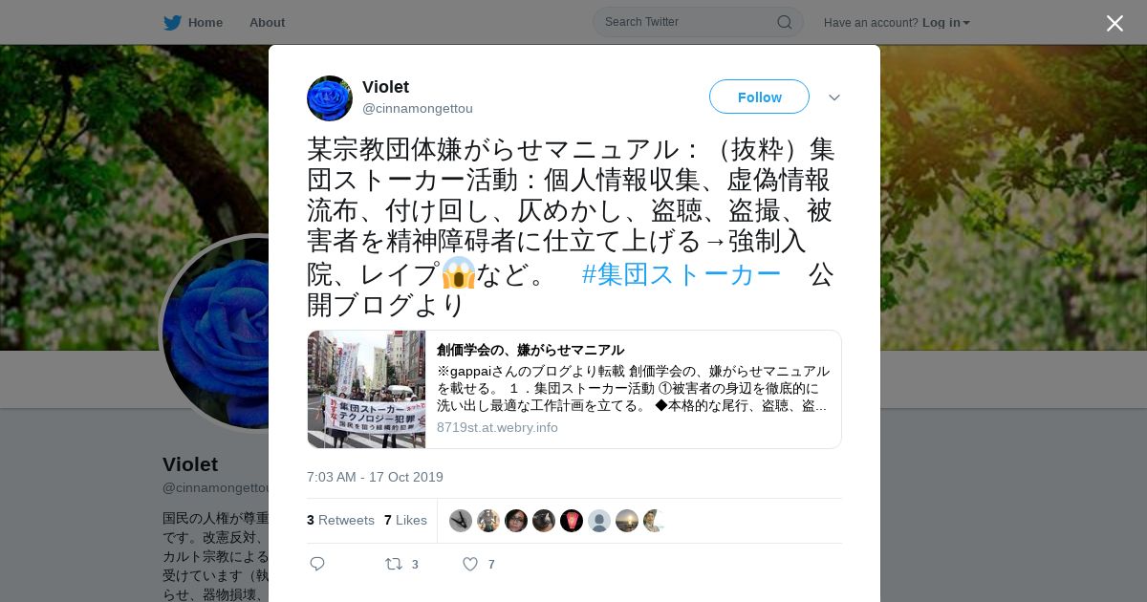Click the Twitter bird logo

pos(172,22)
